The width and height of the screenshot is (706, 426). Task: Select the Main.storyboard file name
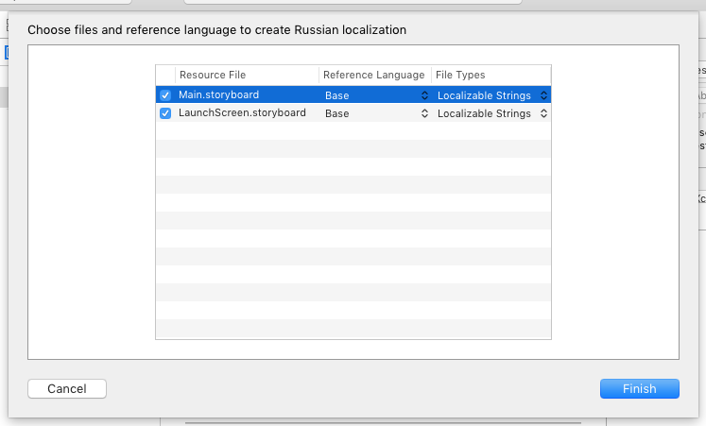click(x=219, y=94)
